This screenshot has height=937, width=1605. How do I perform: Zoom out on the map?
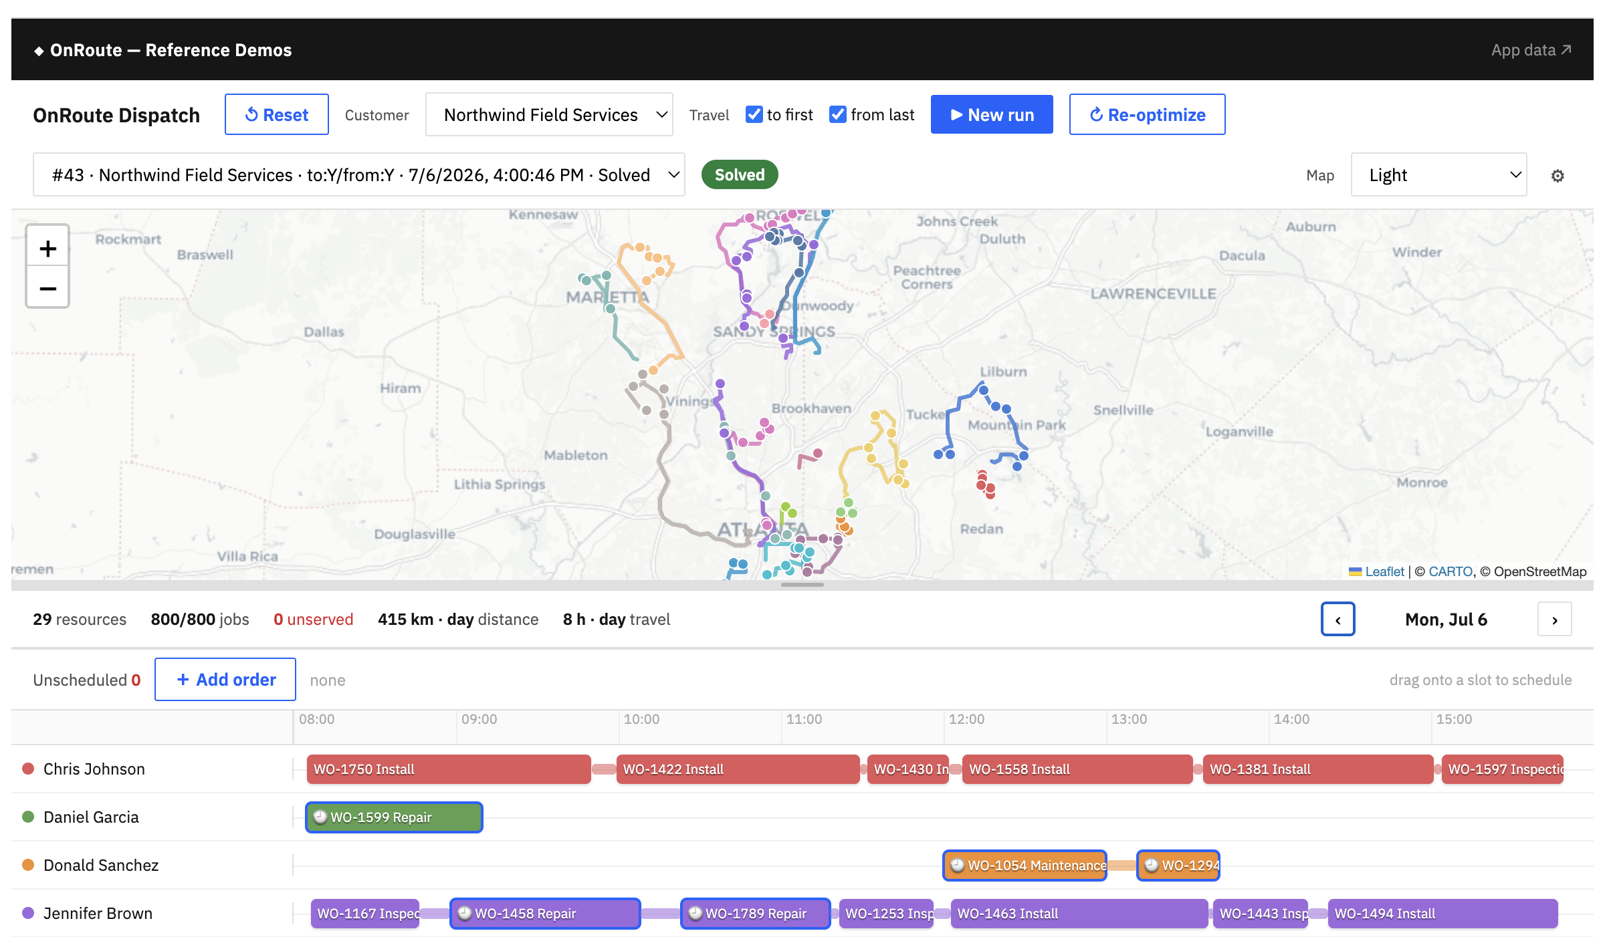(47, 288)
